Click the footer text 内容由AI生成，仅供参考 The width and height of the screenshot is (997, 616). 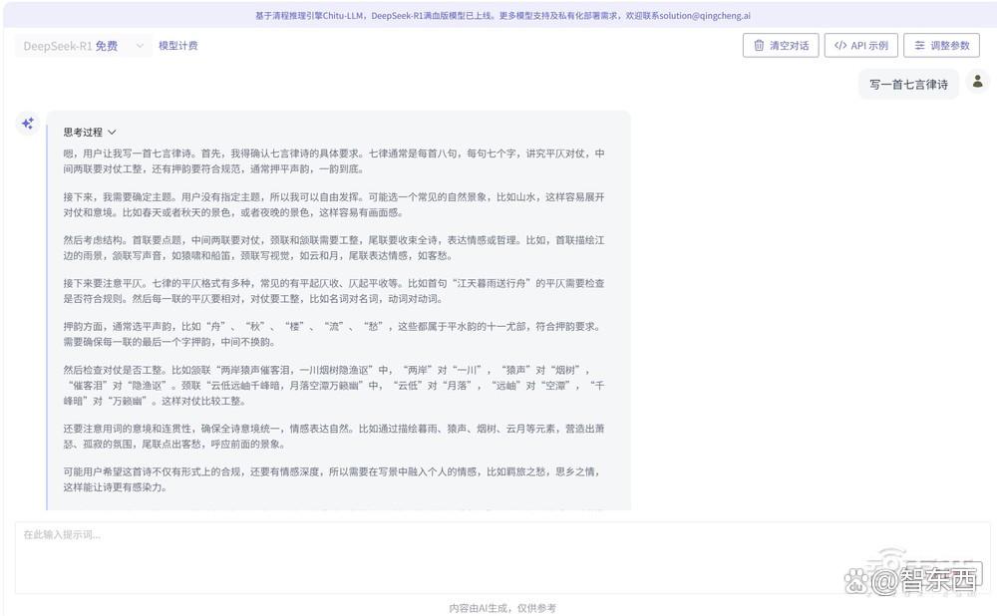502,608
